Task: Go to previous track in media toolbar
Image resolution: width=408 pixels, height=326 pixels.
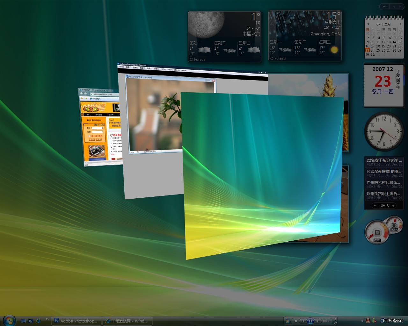Action: tap(303, 321)
